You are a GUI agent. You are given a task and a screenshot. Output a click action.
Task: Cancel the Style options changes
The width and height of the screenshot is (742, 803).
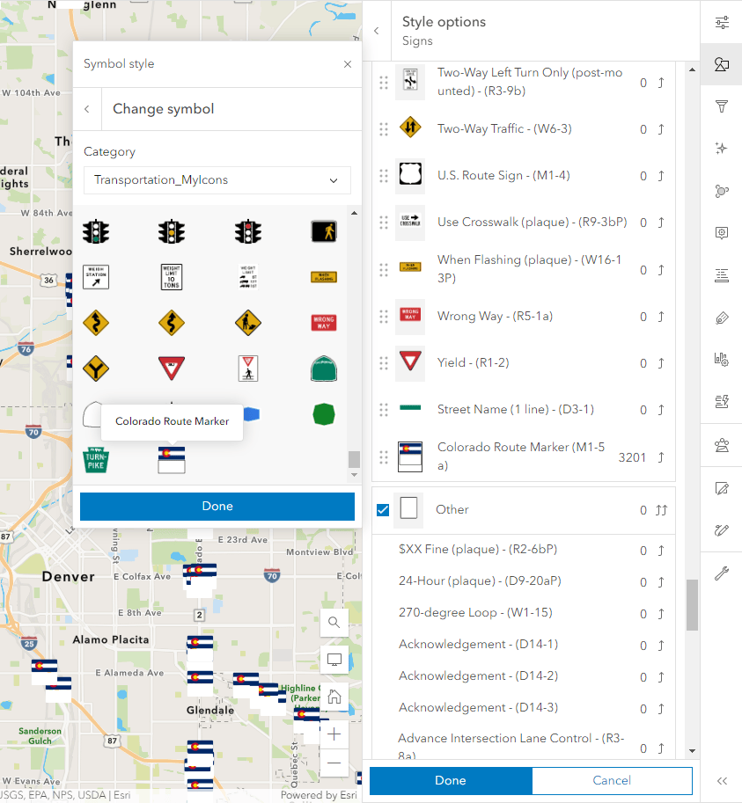pyautogui.click(x=612, y=780)
